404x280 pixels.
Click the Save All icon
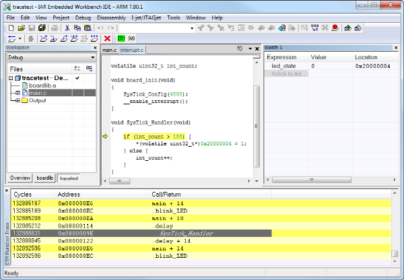point(42,28)
